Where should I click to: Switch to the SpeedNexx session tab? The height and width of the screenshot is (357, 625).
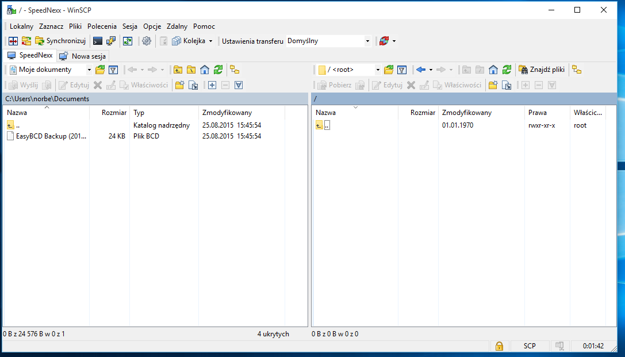pos(30,55)
